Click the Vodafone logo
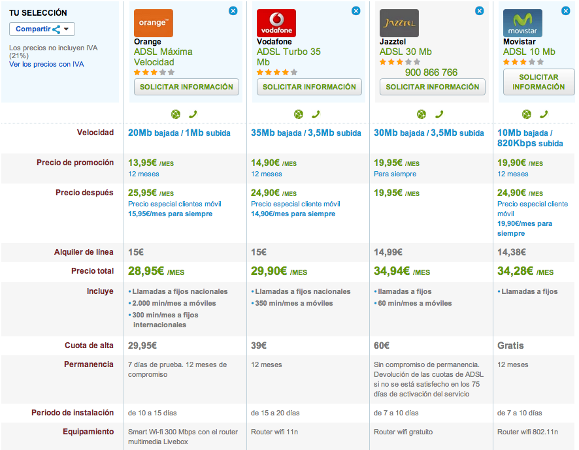The height and width of the screenshot is (450, 579). 276,23
